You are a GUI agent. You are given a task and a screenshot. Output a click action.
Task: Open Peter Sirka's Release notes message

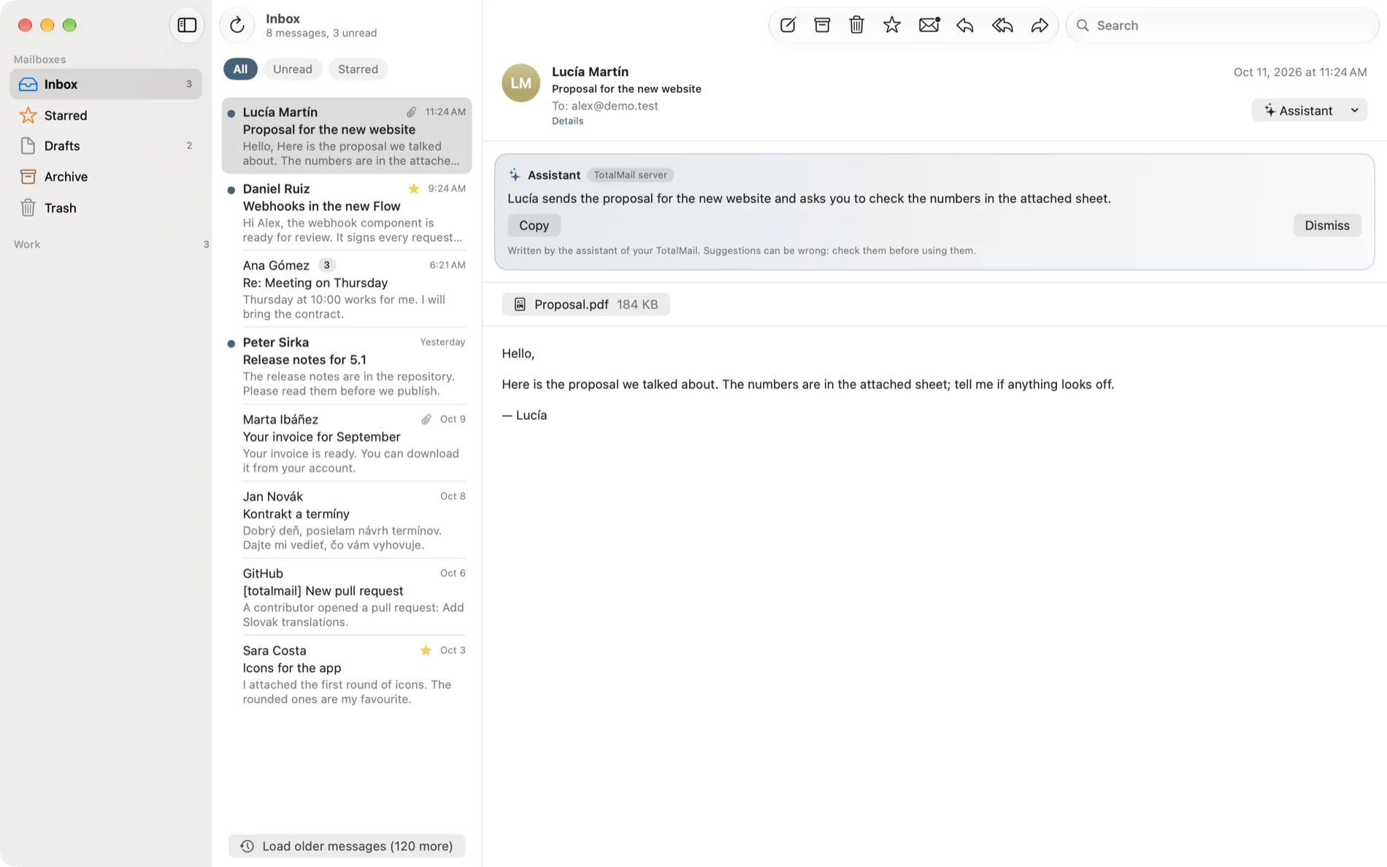[x=347, y=366]
